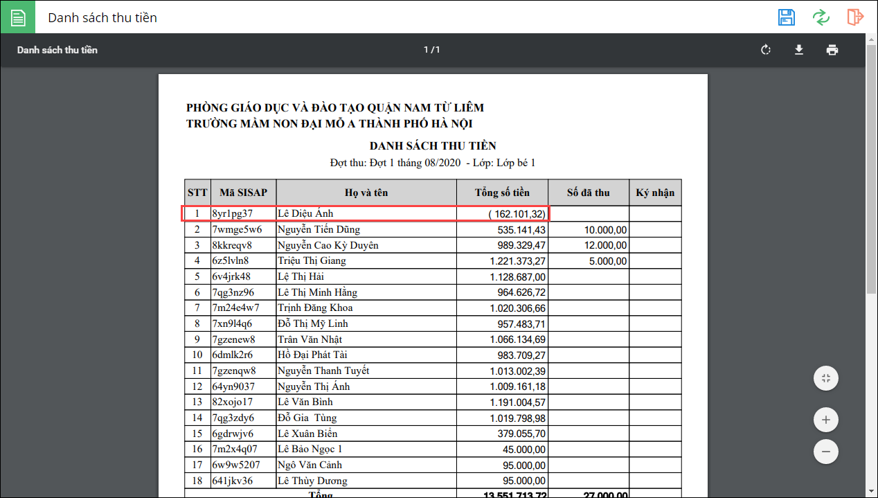Screen dimensions: 878x498
Task: Refresh the report with the green arrows icon
Action: [x=821, y=17]
